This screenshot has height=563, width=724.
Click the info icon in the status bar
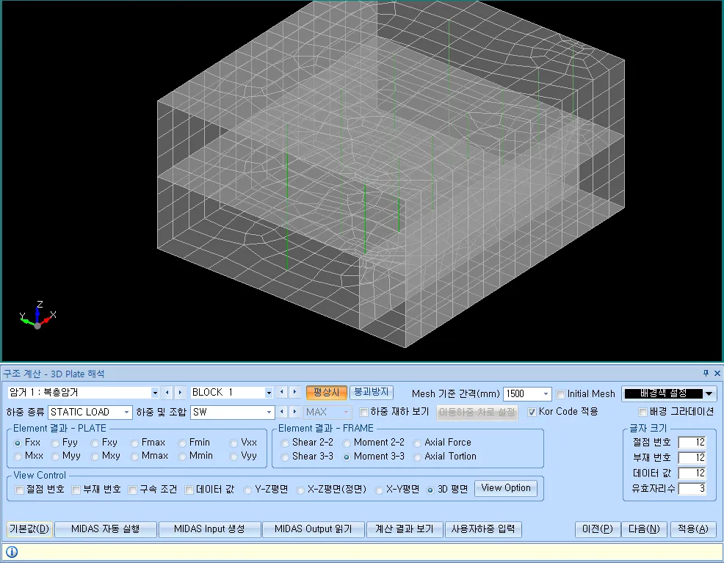pos(12,551)
